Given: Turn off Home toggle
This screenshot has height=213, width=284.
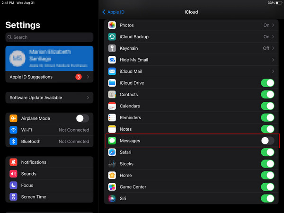Looking at the screenshot, I should click(267, 175).
